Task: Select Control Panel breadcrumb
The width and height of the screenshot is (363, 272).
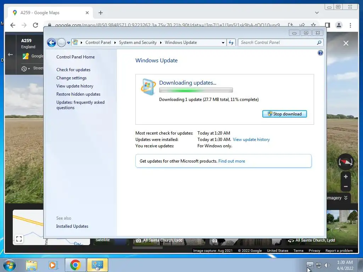Action: click(98, 42)
